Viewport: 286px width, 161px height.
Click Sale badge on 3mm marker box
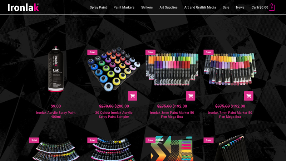[x=150, y=52]
